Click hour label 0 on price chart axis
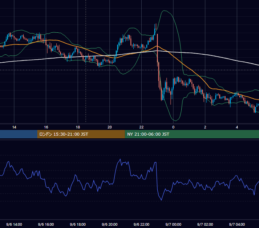The width and height of the screenshot is (259, 228). pos(173,127)
